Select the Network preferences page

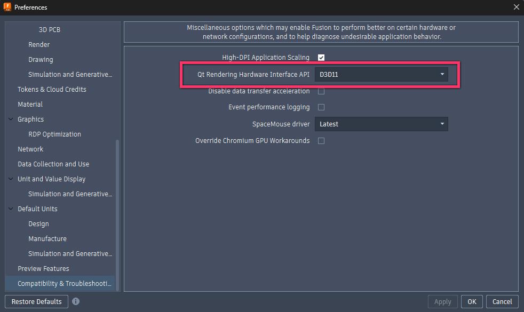[30, 149]
